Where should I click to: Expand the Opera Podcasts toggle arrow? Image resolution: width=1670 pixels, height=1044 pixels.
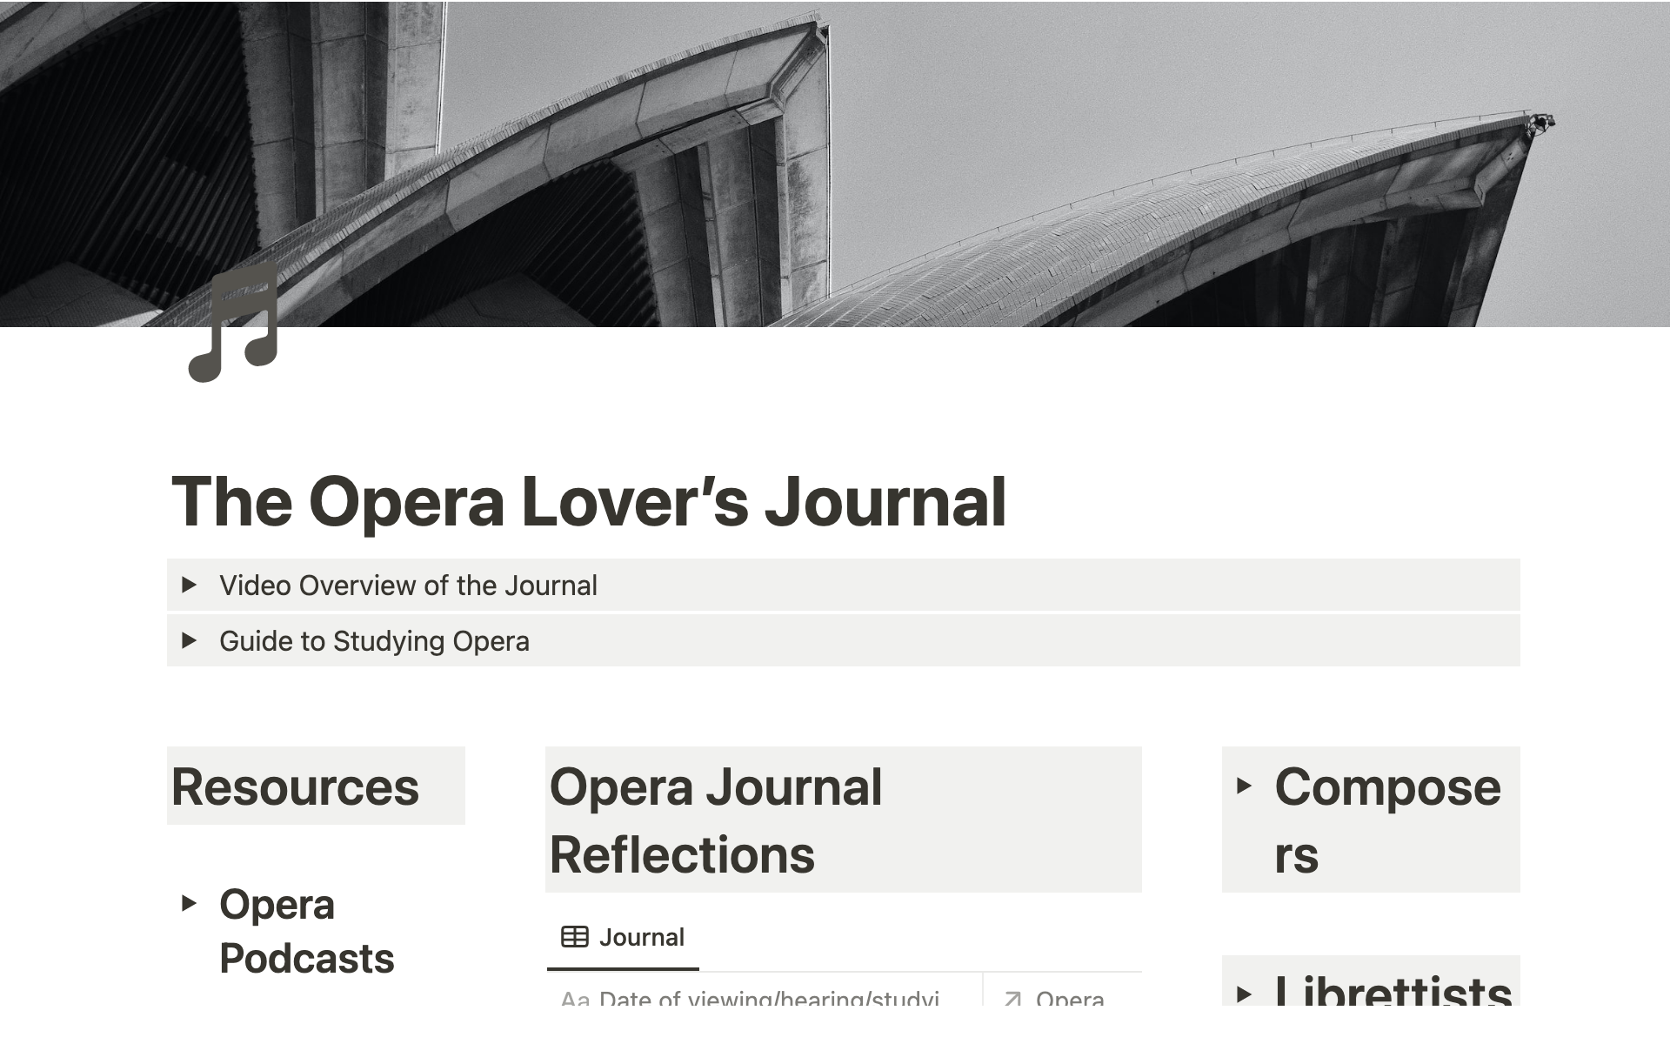click(189, 903)
